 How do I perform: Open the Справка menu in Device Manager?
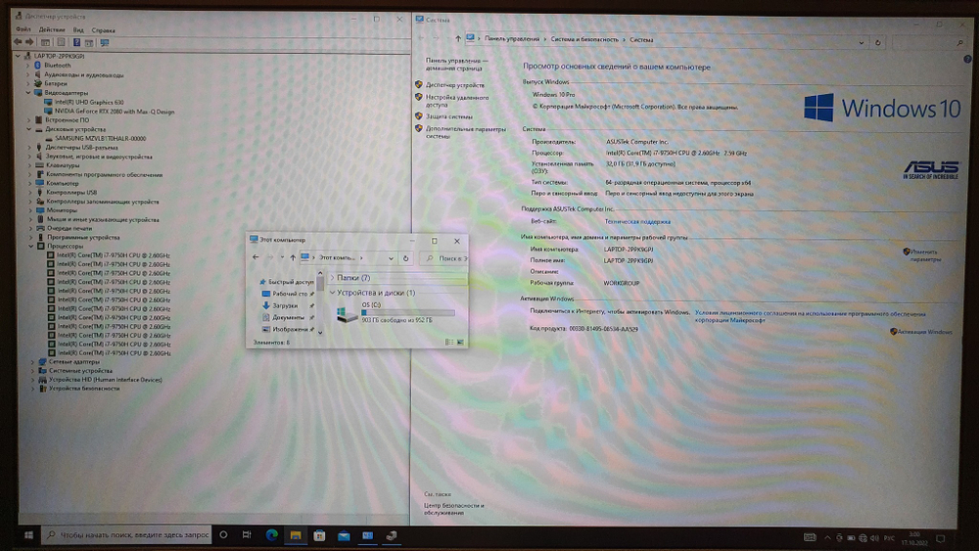[103, 30]
